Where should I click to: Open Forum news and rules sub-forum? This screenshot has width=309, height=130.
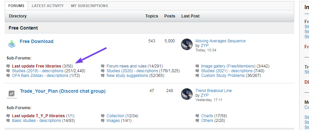pyautogui.click(x=127, y=66)
